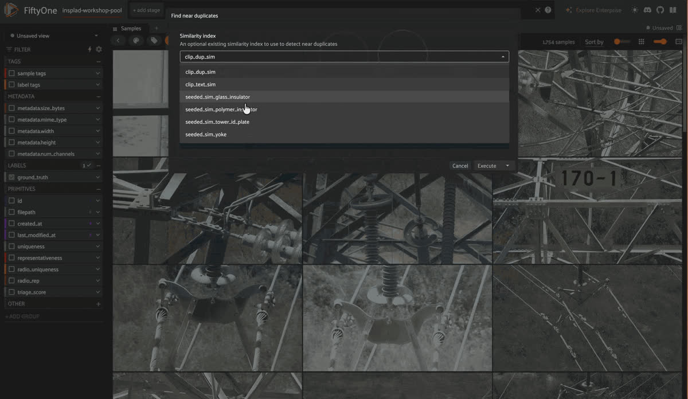Click the last_modified_at field row

click(54, 235)
